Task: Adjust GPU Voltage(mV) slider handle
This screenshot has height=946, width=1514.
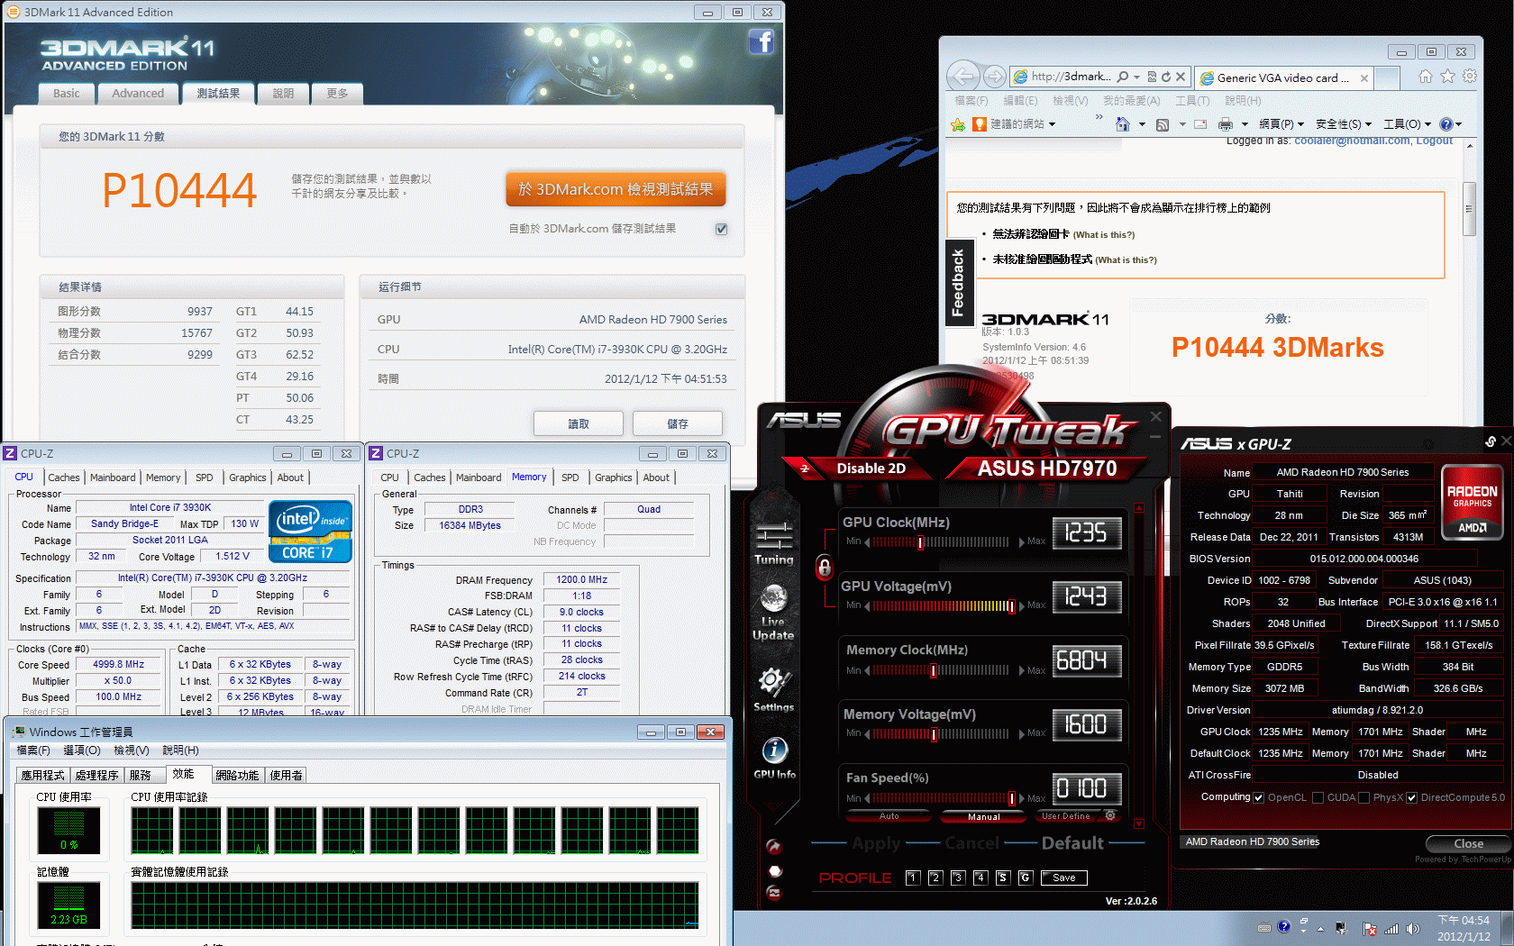Action: tap(1012, 606)
